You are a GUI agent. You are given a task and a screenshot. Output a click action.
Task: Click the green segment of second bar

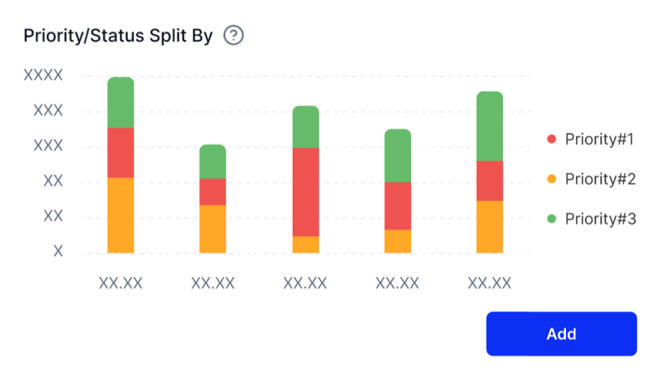213,162
